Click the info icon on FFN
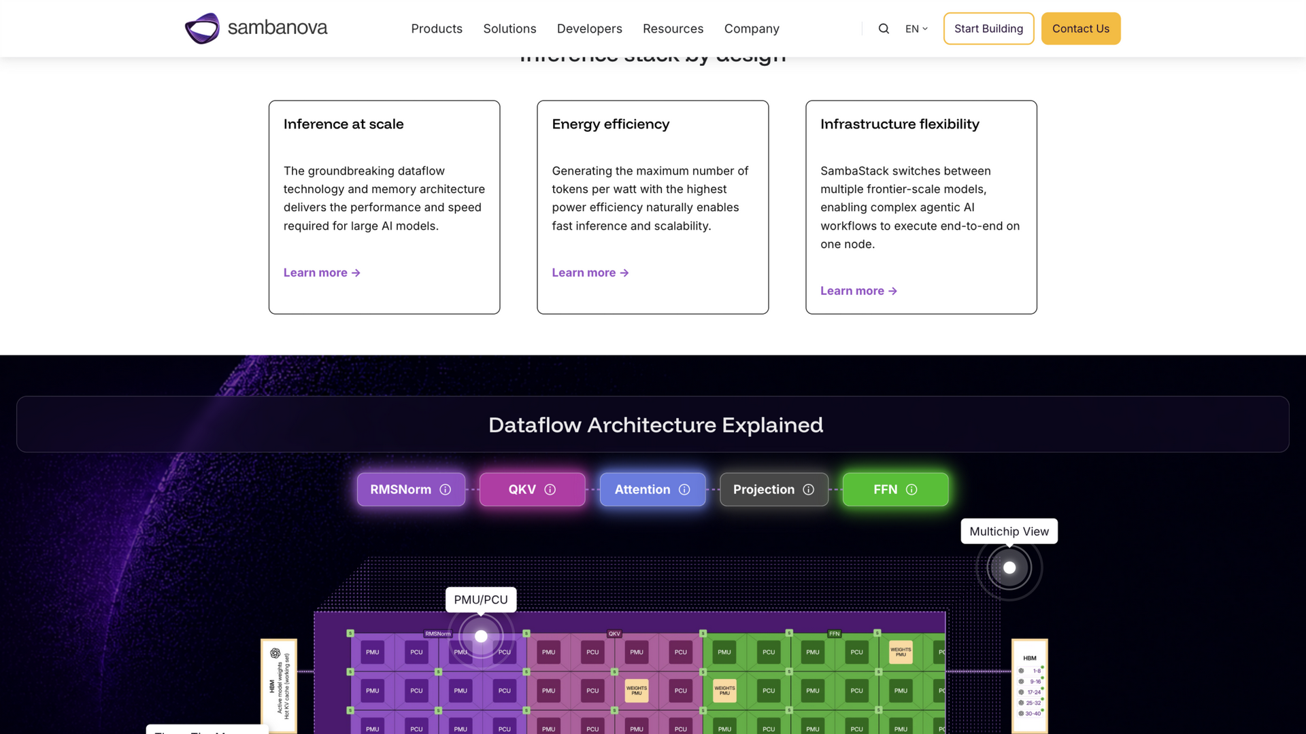1306x734 pixels. pos(911,489)
